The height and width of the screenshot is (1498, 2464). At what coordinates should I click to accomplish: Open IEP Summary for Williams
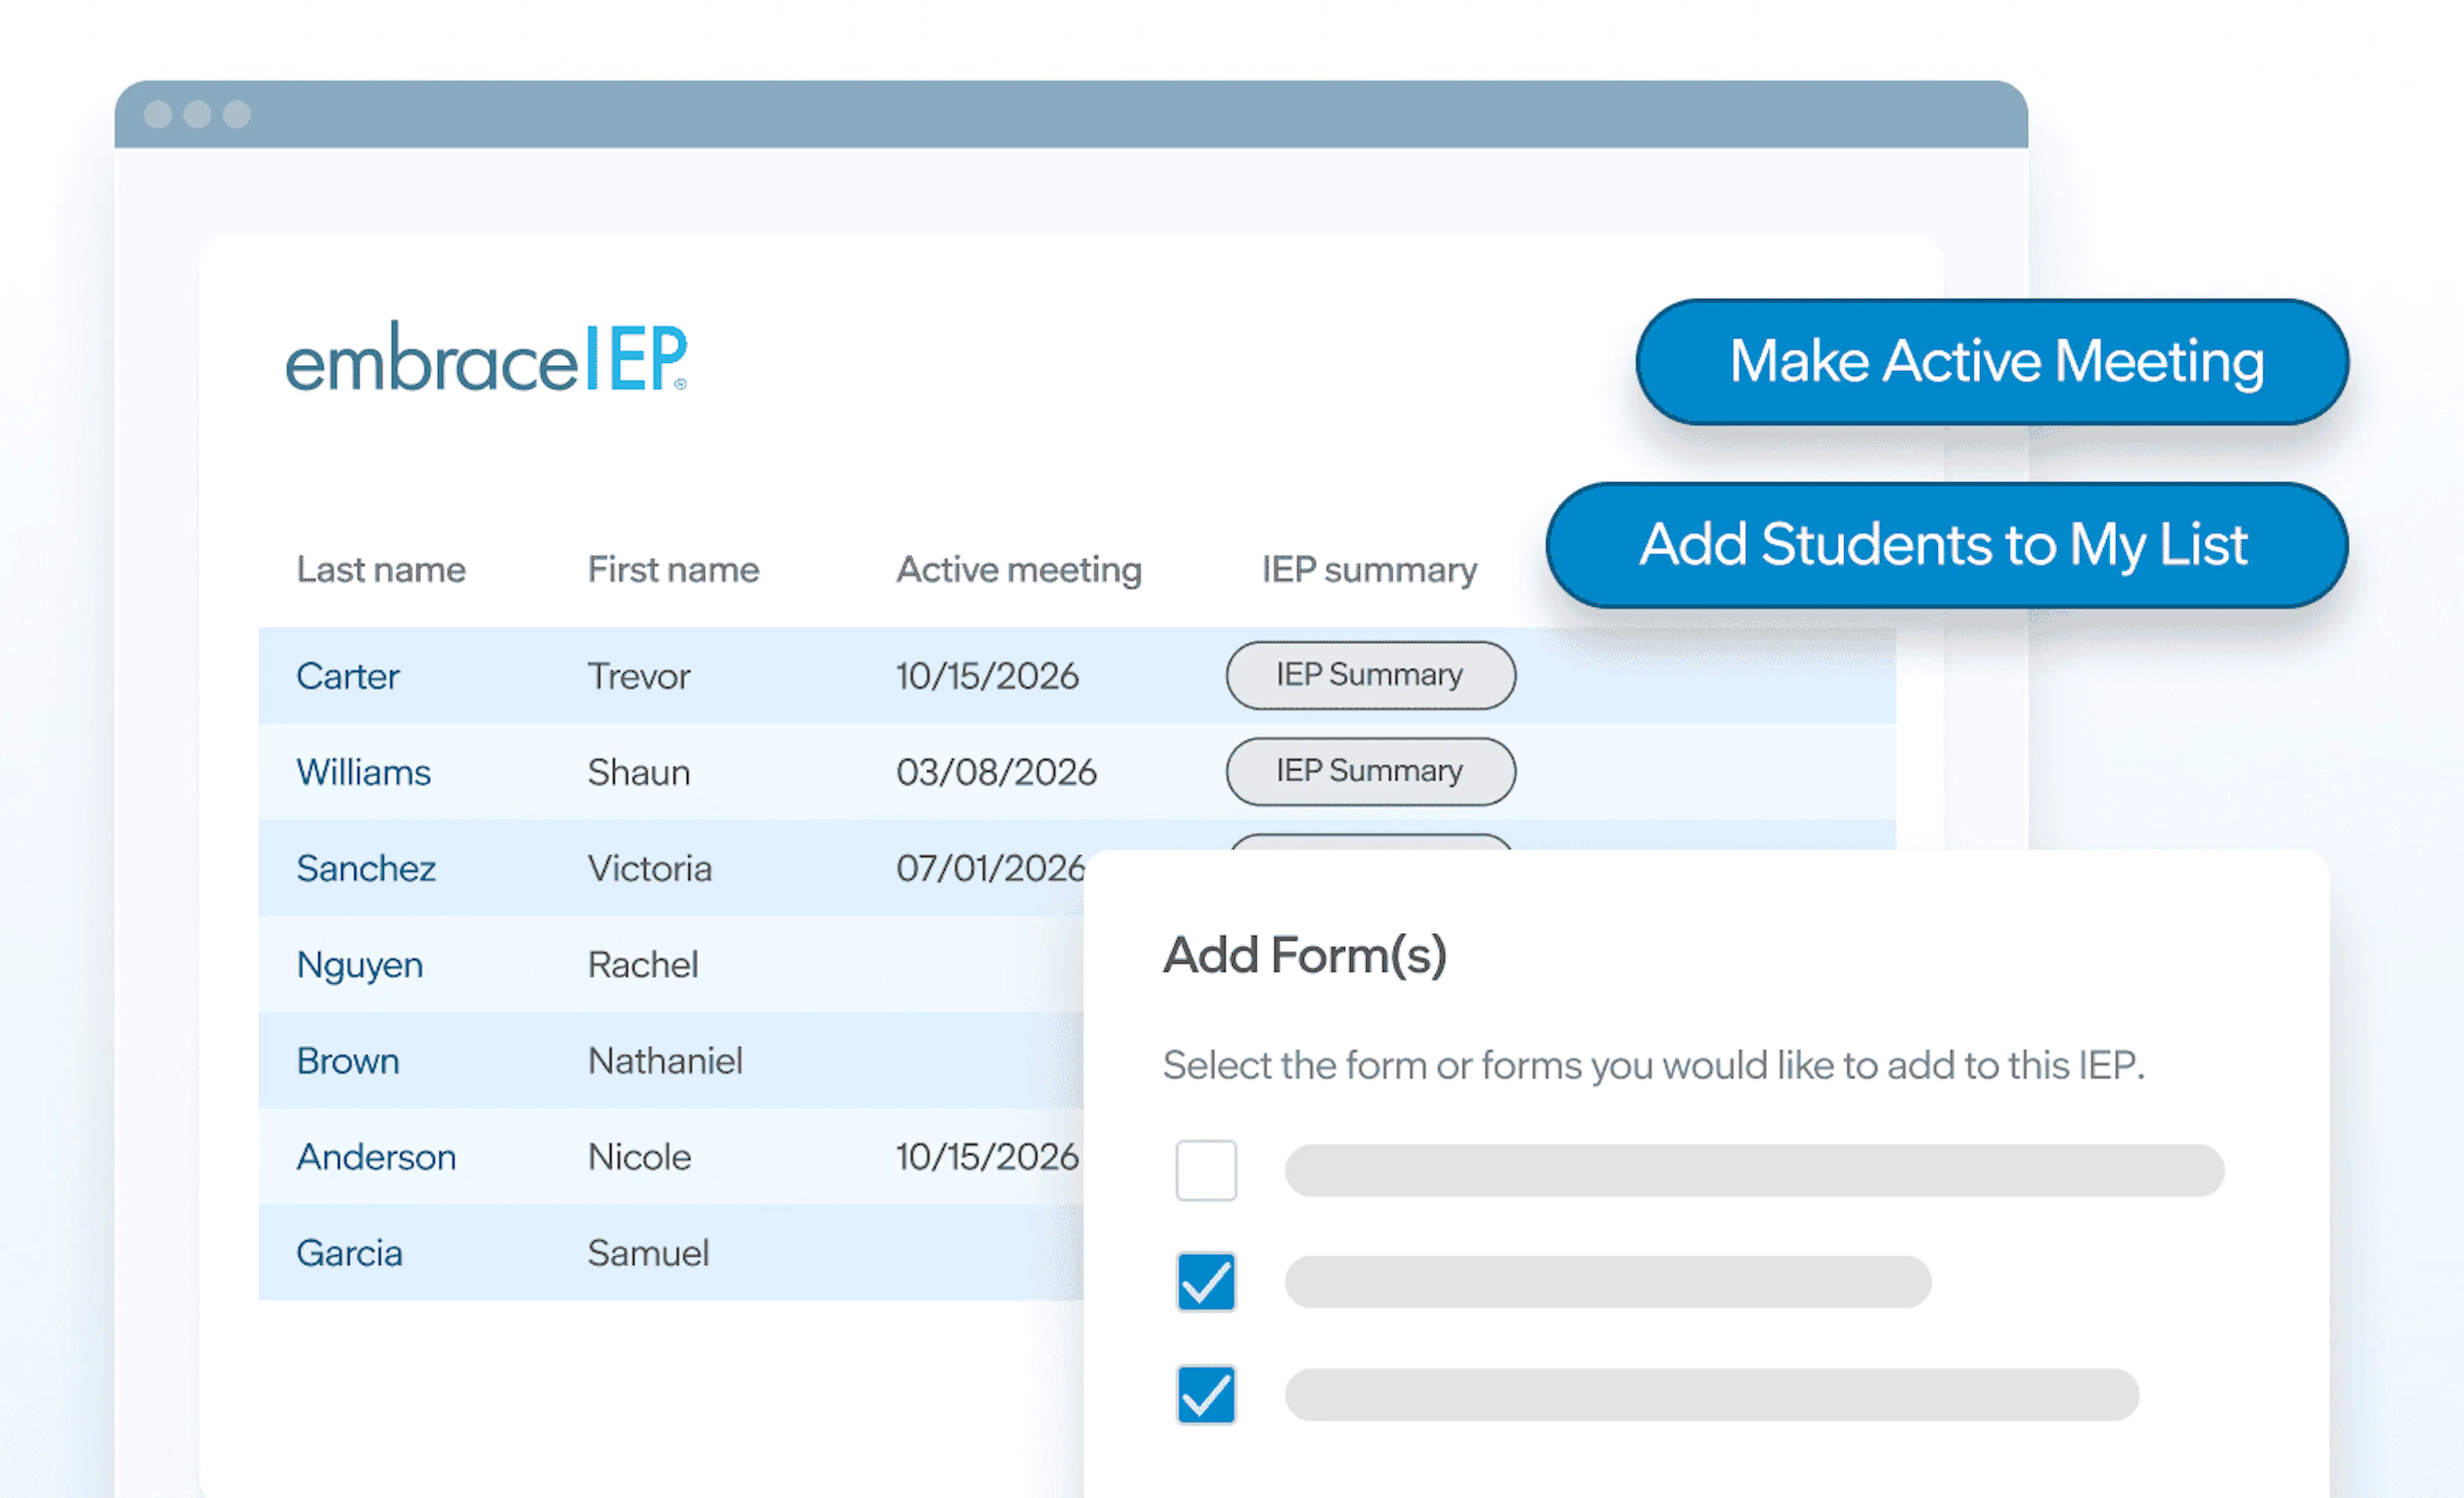1370,771
